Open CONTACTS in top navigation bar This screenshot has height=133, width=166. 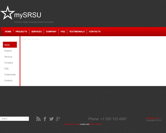click(95, 32)
